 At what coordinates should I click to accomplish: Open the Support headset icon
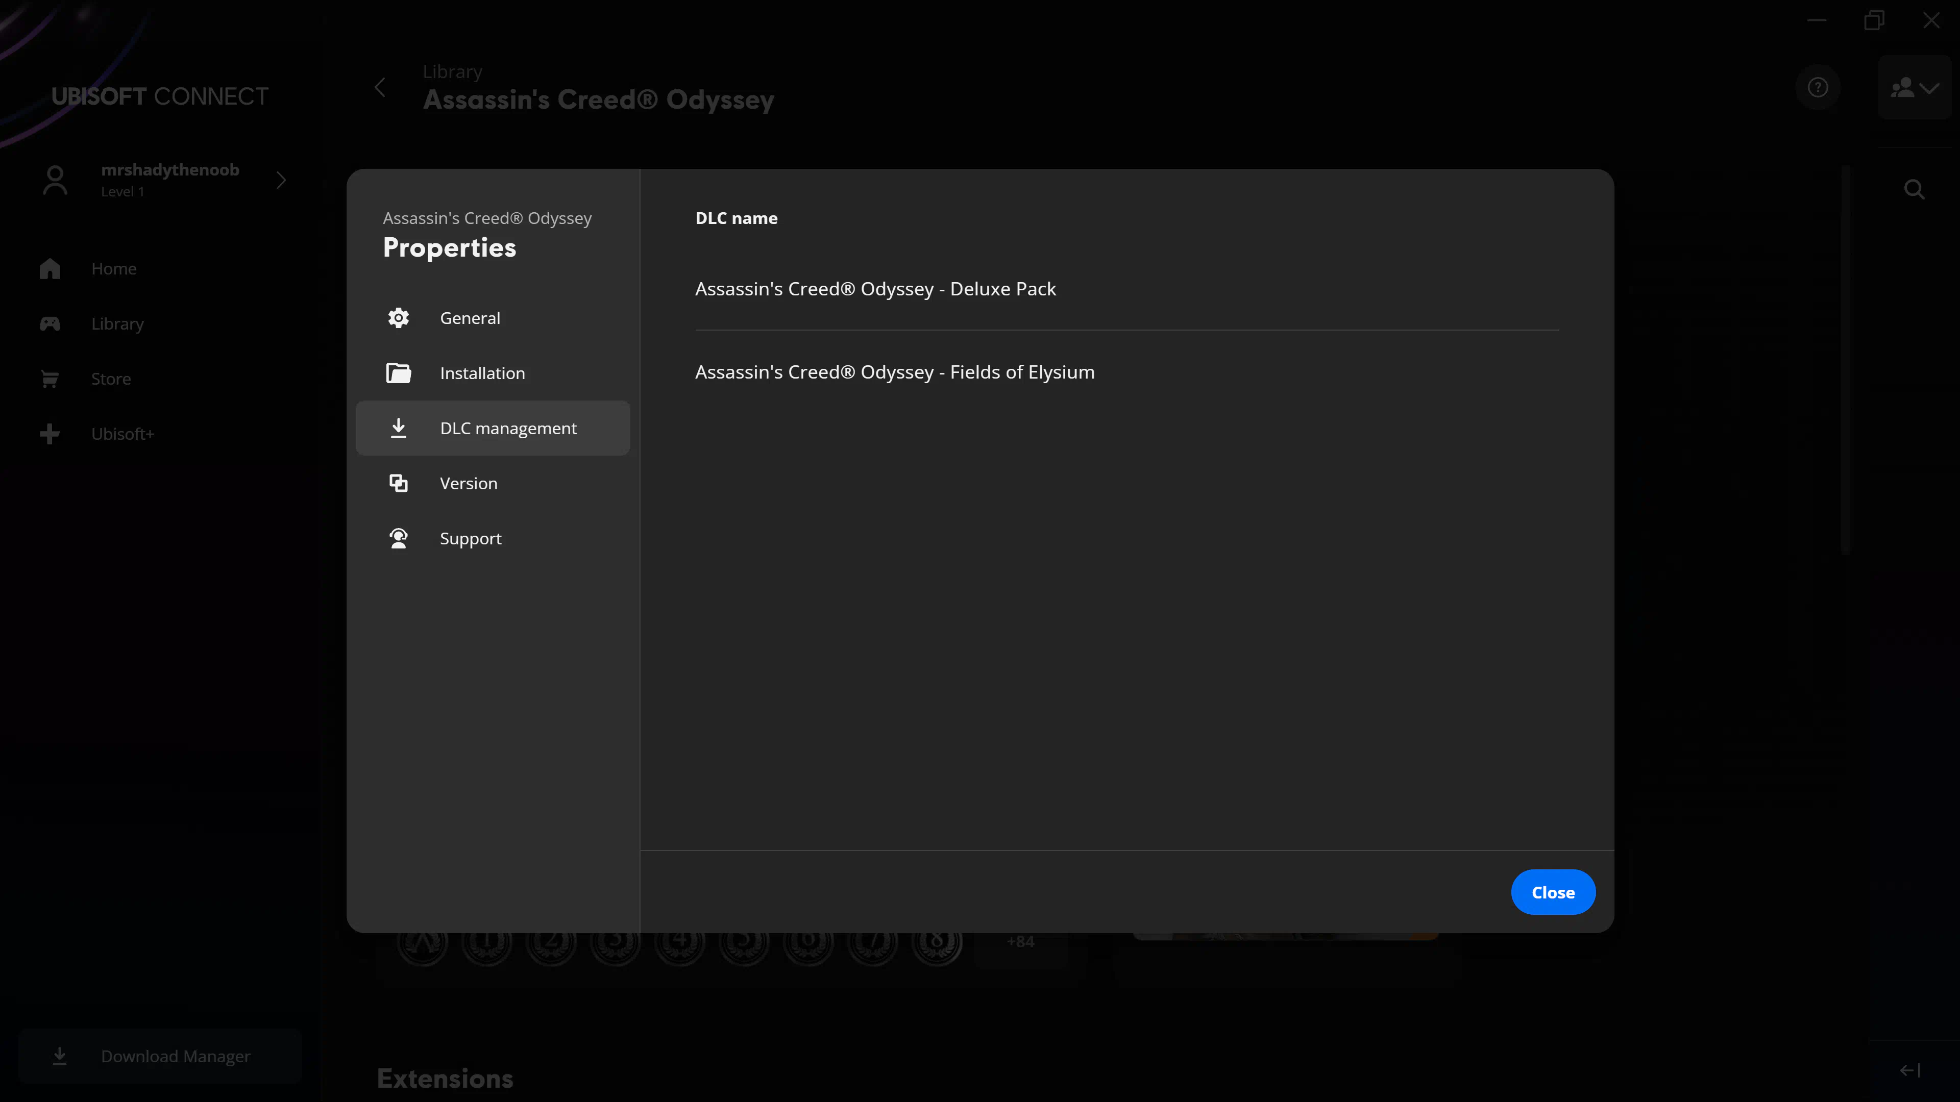coord(398,538)
